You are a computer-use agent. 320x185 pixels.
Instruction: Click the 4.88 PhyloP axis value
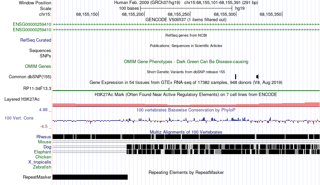pos(43,110)
